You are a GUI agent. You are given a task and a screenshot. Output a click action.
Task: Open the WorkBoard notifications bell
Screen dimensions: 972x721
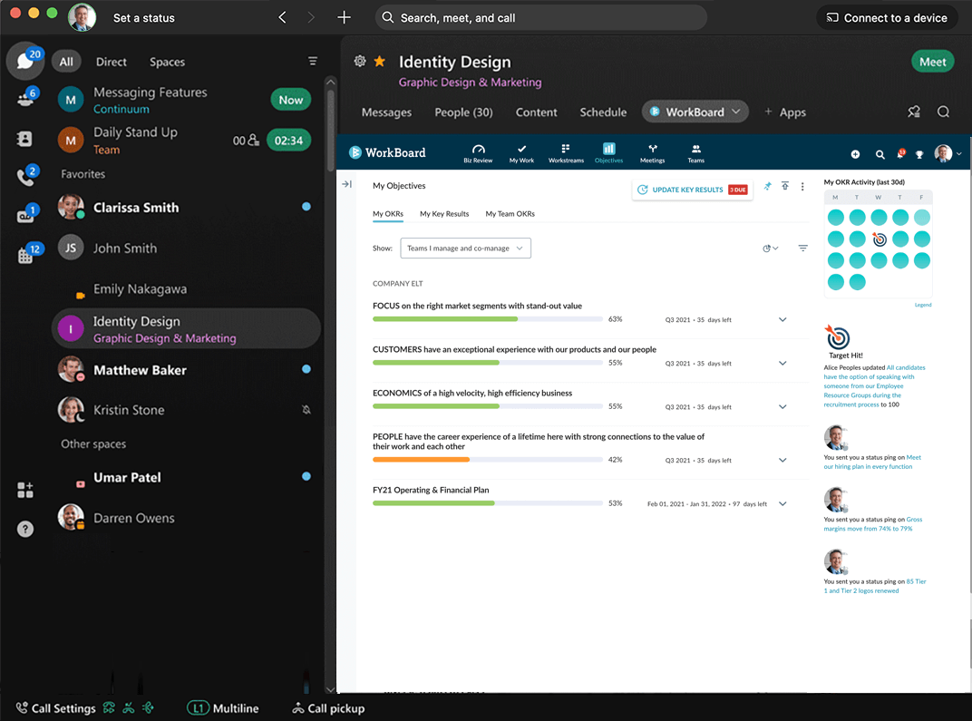click(x=900, y=154)
